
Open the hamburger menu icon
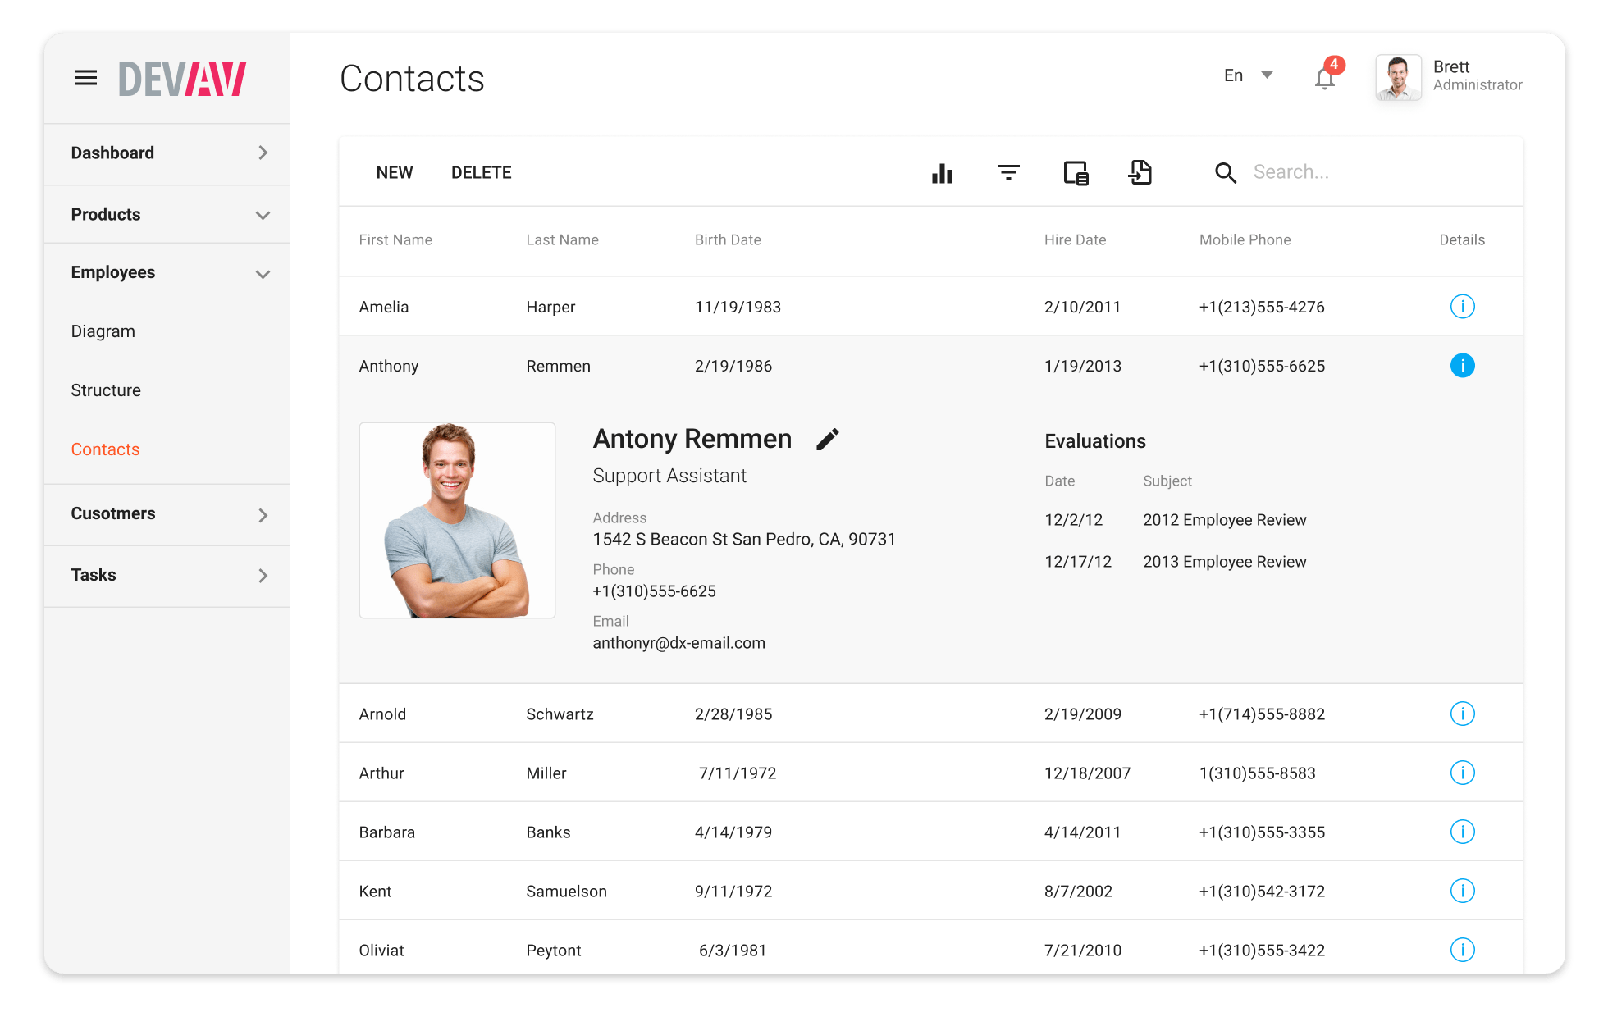(x=85, y=78)
